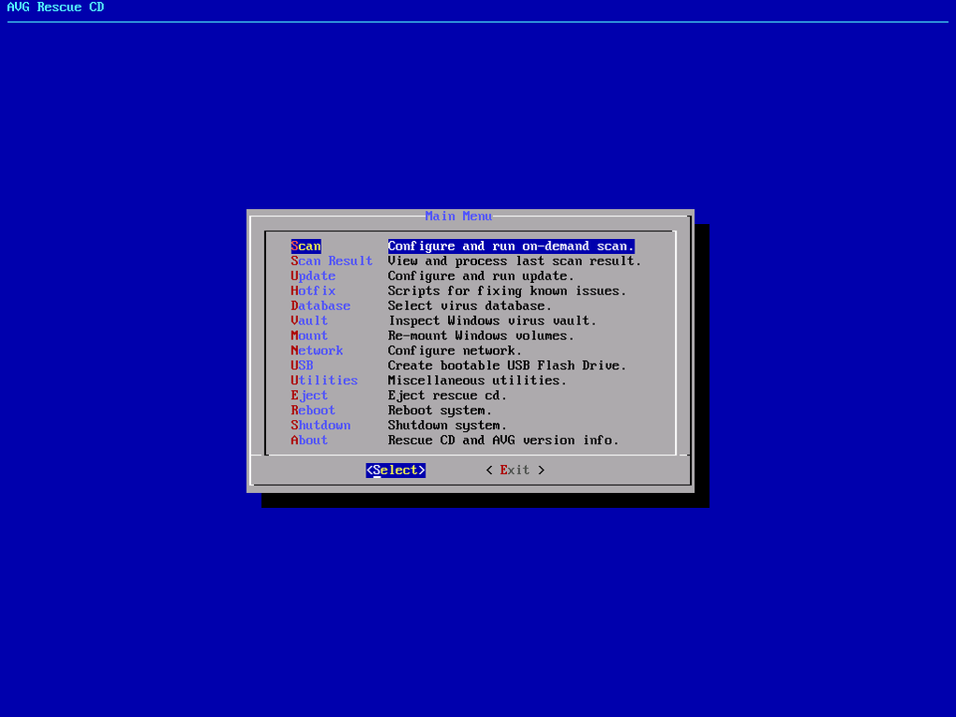This screenshot has width=956, height=717.
Task: Click 'View and process last scan result.' text
Action: (515, 261)
